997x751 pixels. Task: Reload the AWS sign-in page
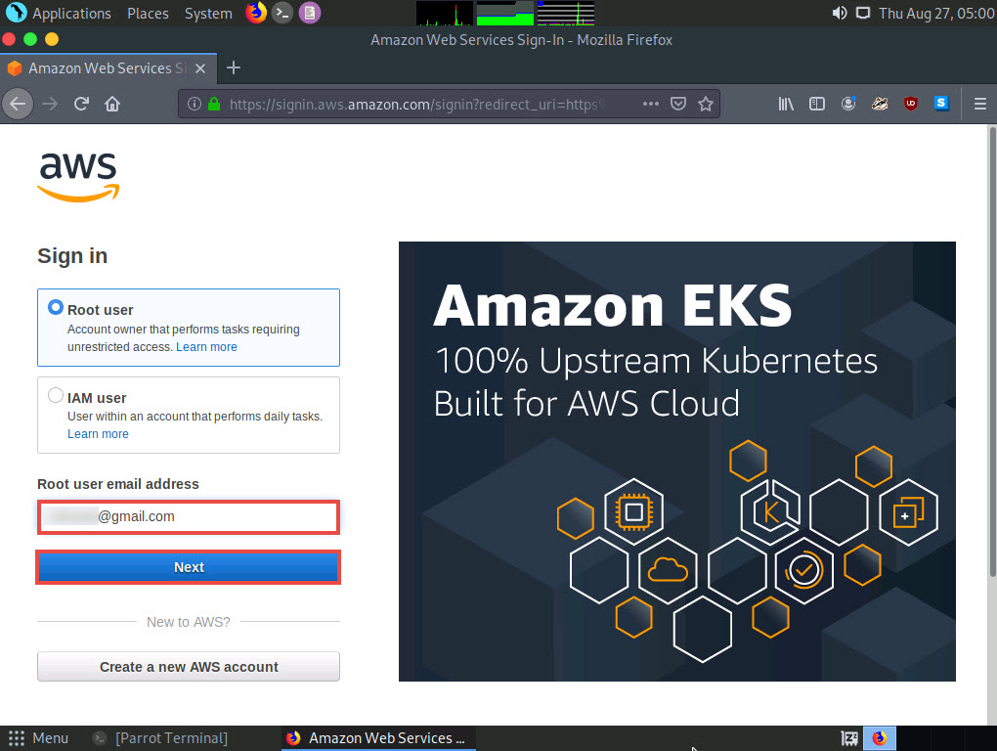pos(82,104)
